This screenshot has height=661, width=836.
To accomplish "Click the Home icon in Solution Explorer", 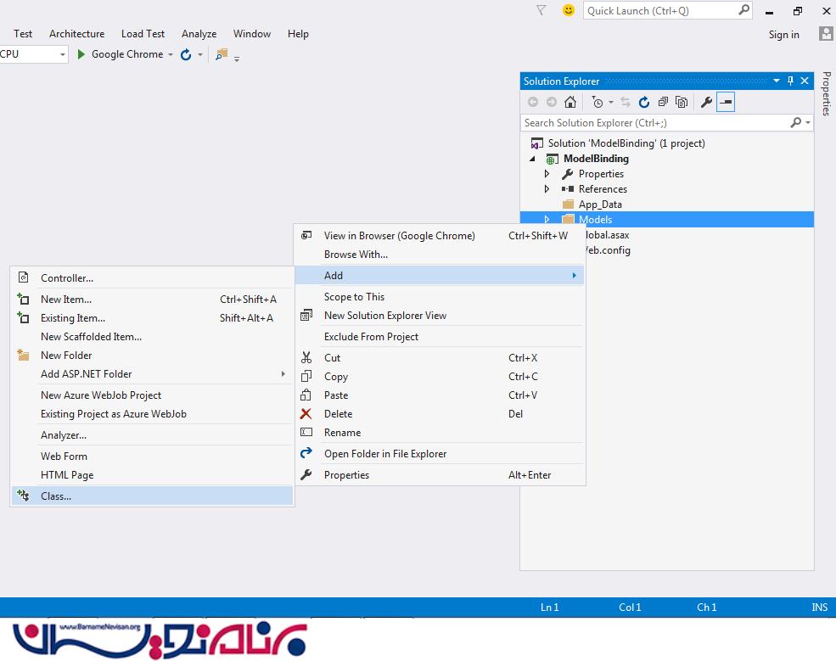I will click(x=570, y=103).
